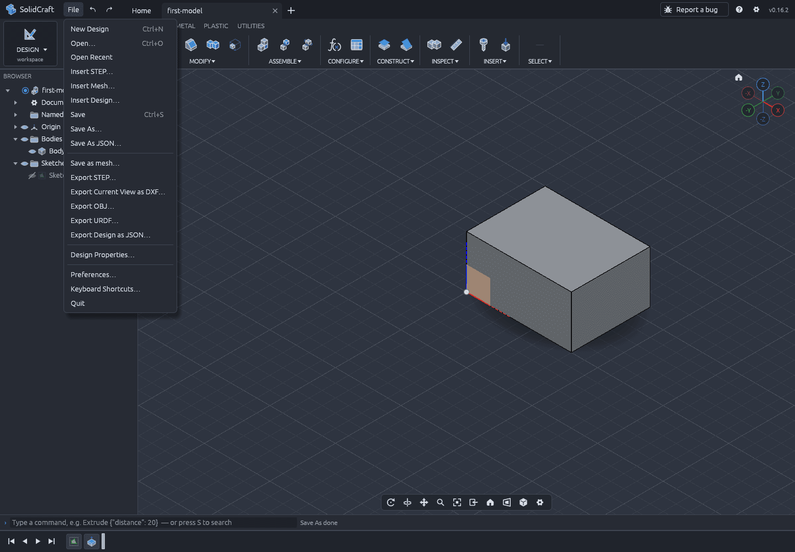Toggle visibility of the Origin item
795x552 pixels.
point(24,127)
